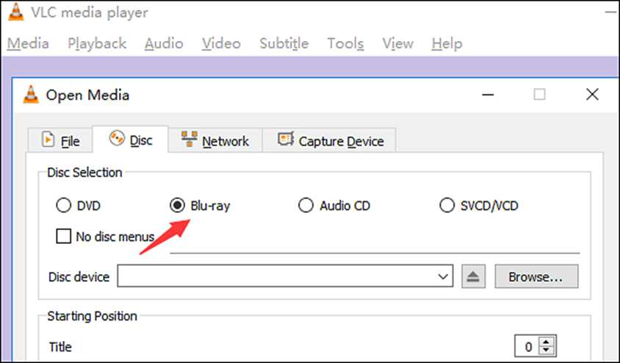Click the Capture Device tab icon
Image resolution: width=620 pixels, height=363 pixels.
click(x=286, y=139)
